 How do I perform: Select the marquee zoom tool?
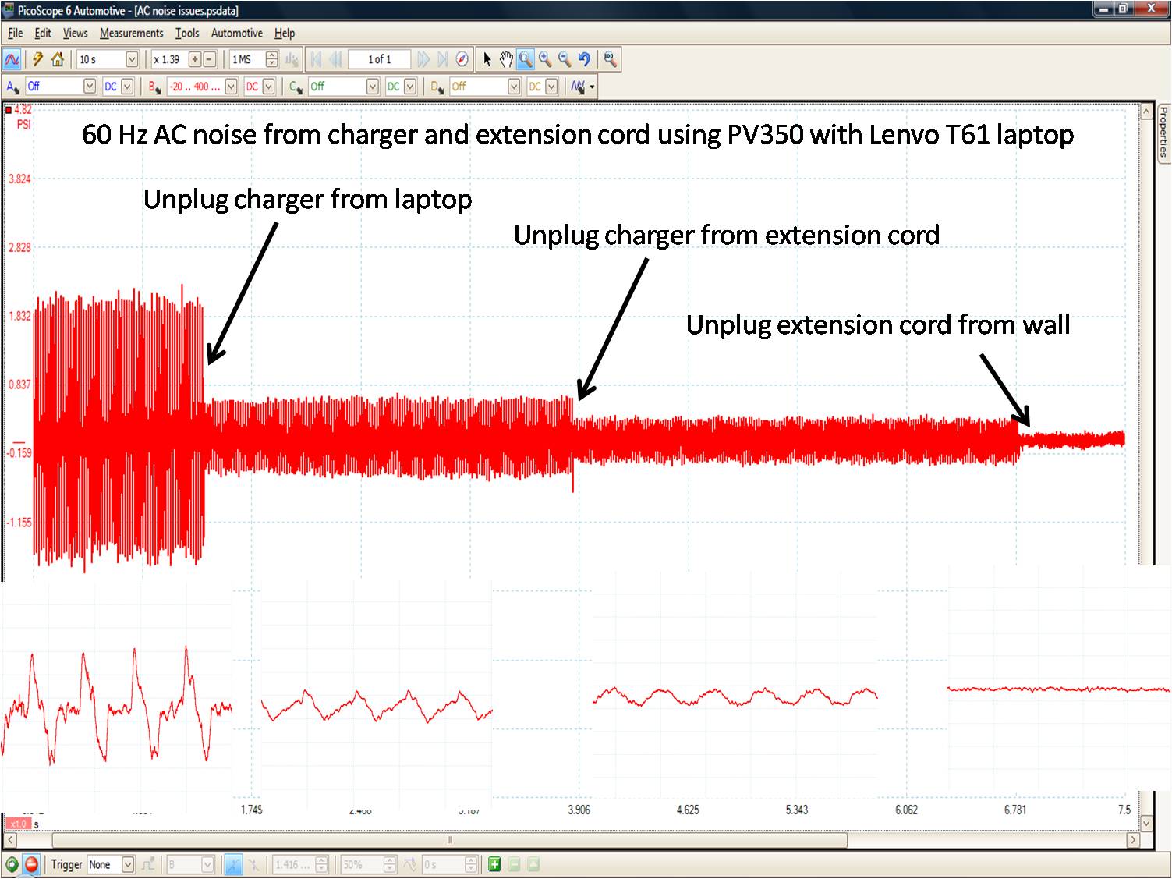click(526, 59)
